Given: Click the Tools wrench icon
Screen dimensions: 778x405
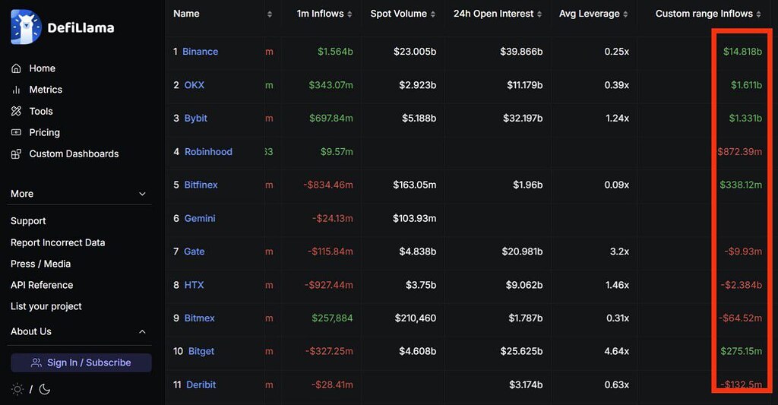Looking at the screenshot, I should point(16,111).
